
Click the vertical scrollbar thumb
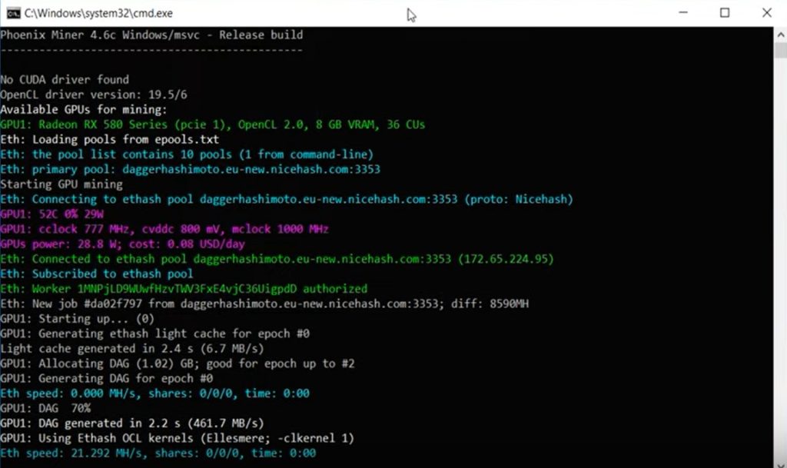click(781, 51)
